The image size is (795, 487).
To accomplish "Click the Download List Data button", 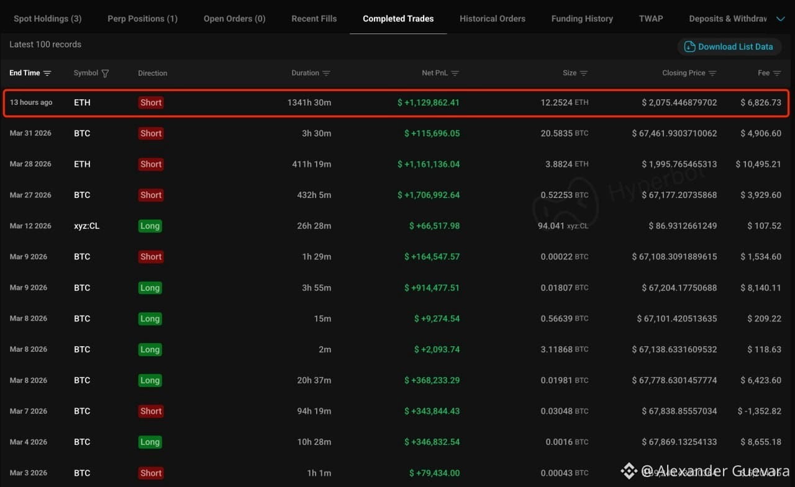I will [729, 47].
